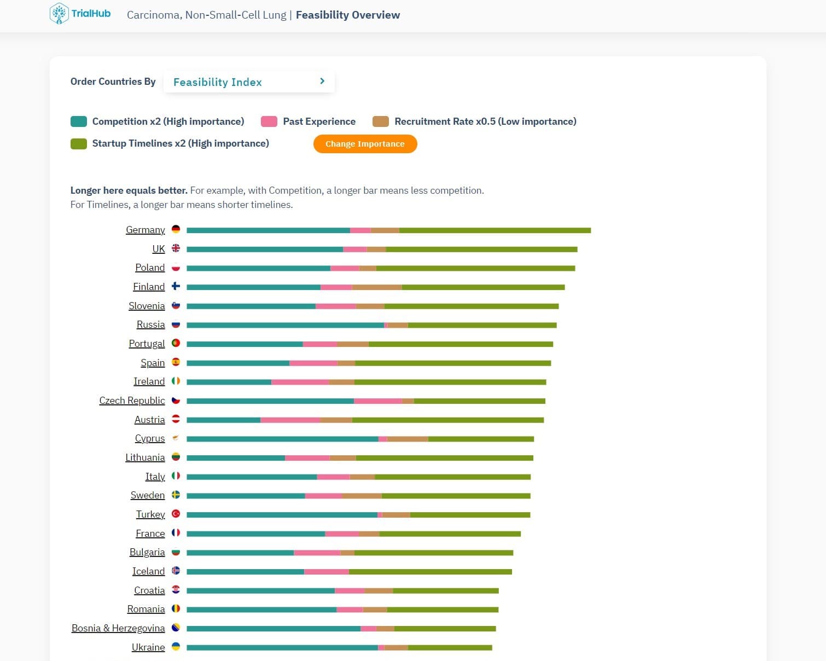Click the green Startup Timelines legend swatch
The height and width of the screenshot is (661, 826).
(79, 144)
